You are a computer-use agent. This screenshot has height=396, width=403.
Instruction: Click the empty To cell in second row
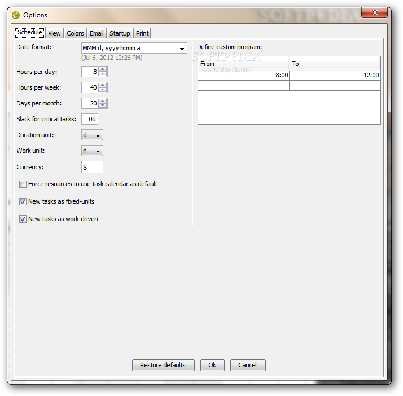pos(335,86)
